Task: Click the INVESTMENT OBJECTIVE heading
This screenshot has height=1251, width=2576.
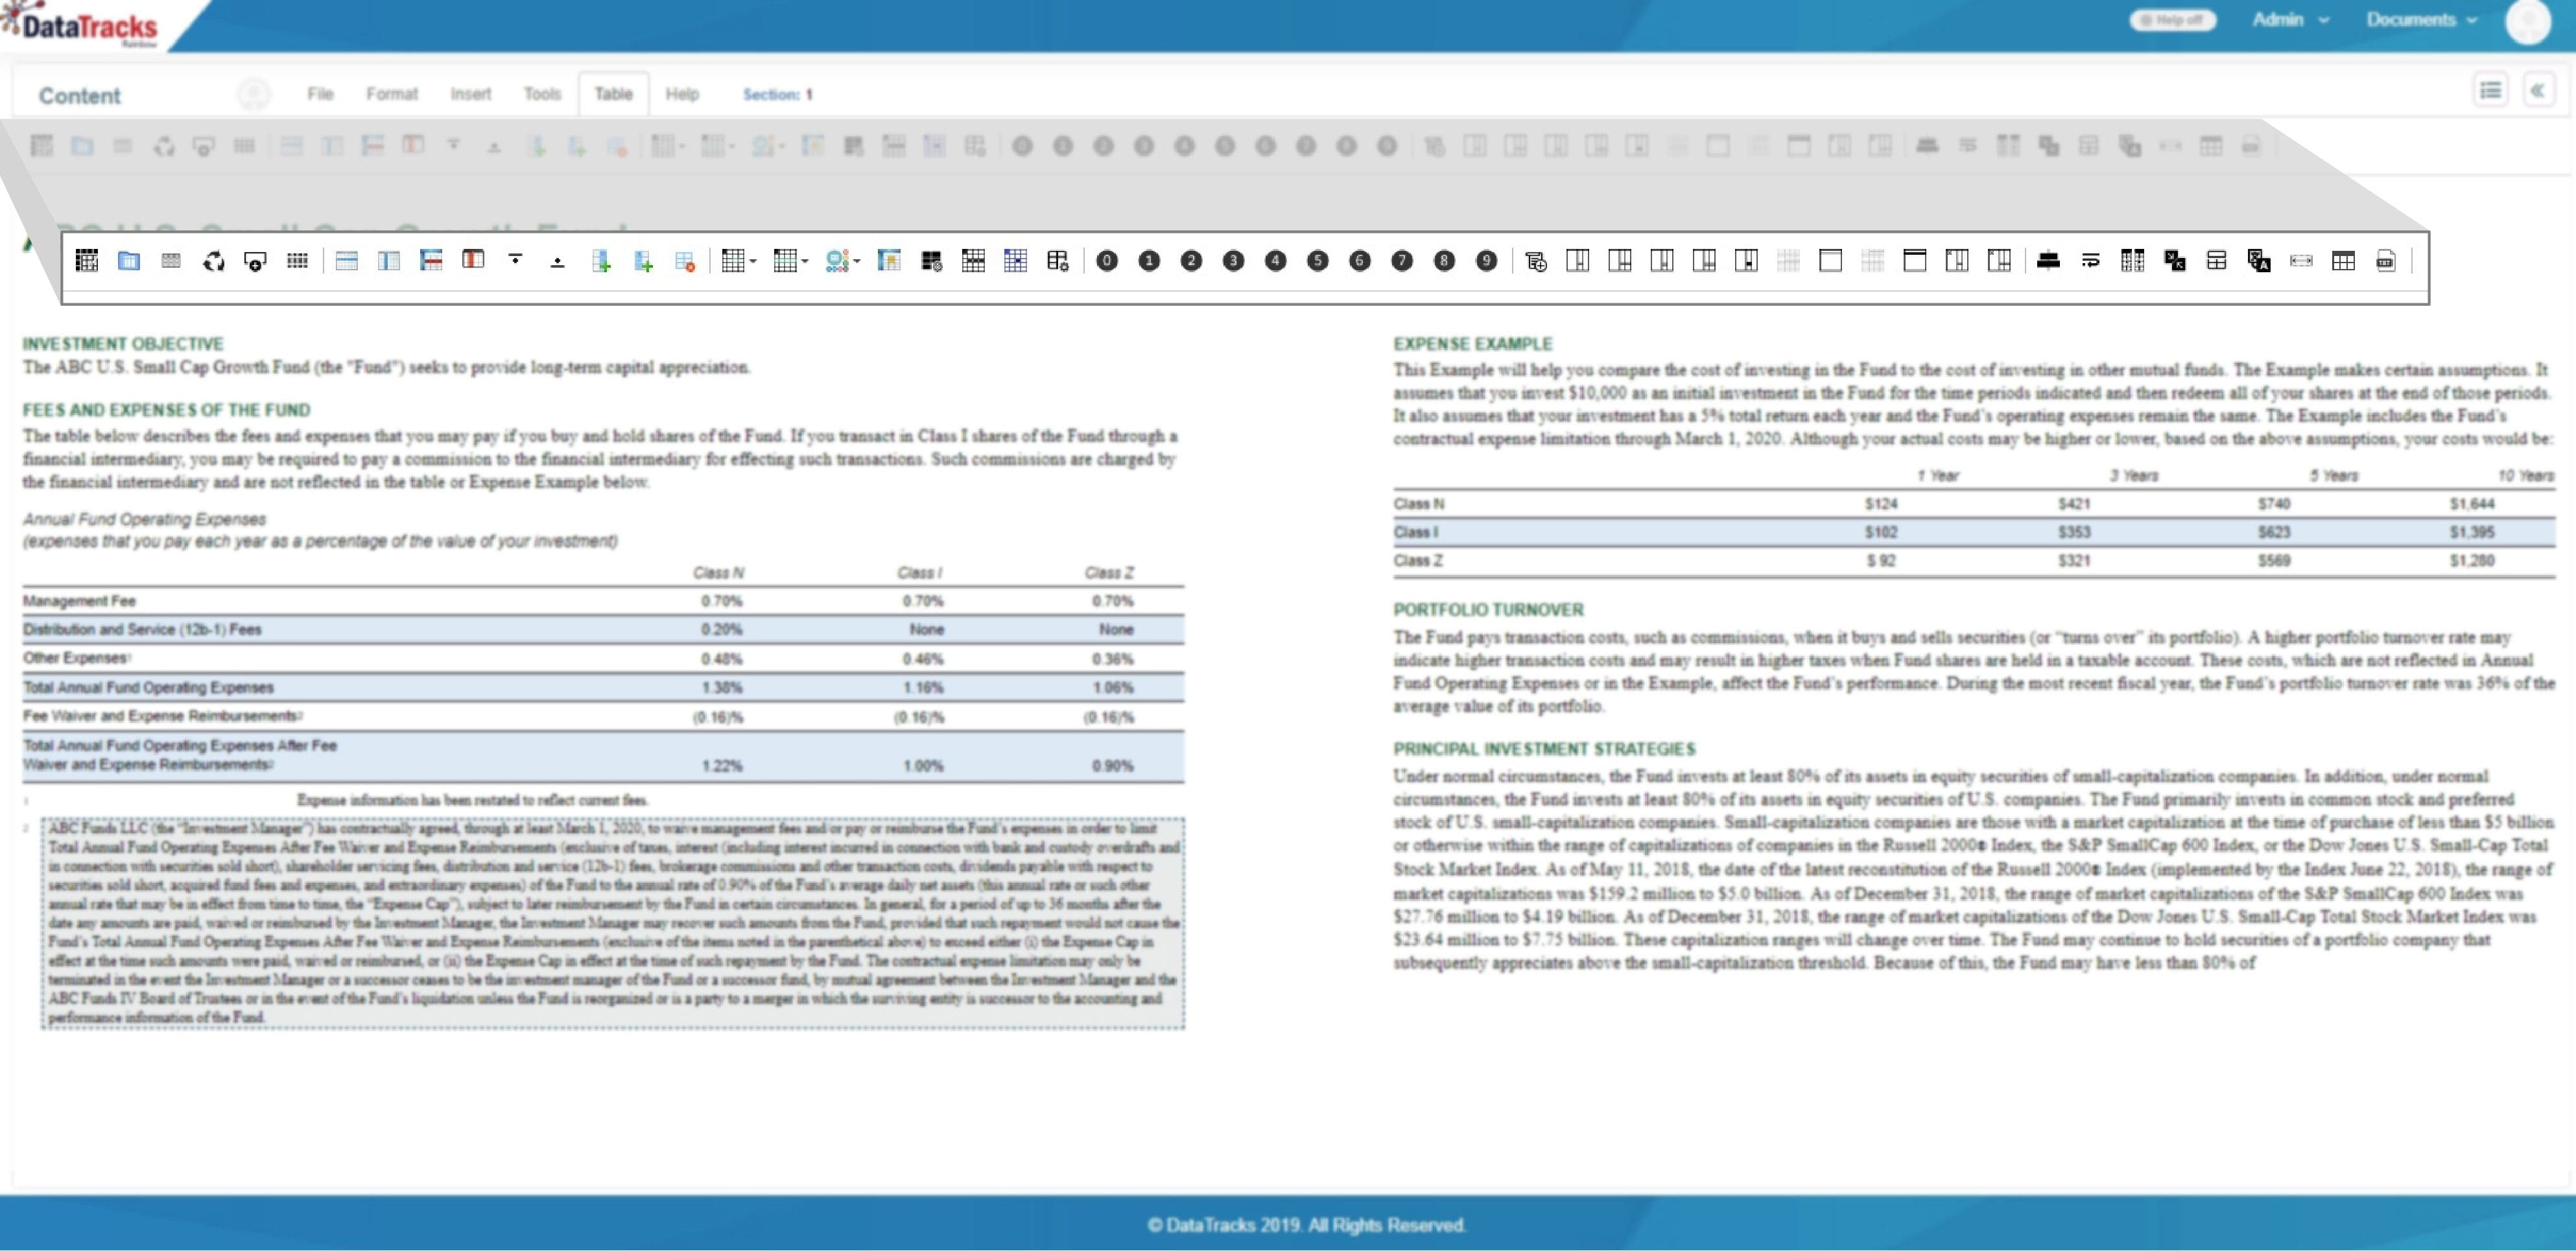Action: click(123, 344)
